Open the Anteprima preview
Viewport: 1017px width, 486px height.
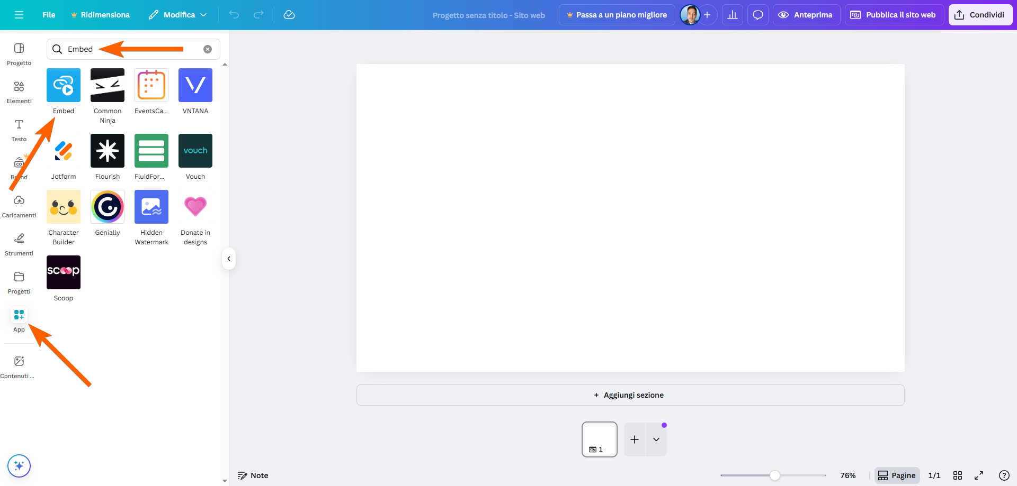point(806,15)
